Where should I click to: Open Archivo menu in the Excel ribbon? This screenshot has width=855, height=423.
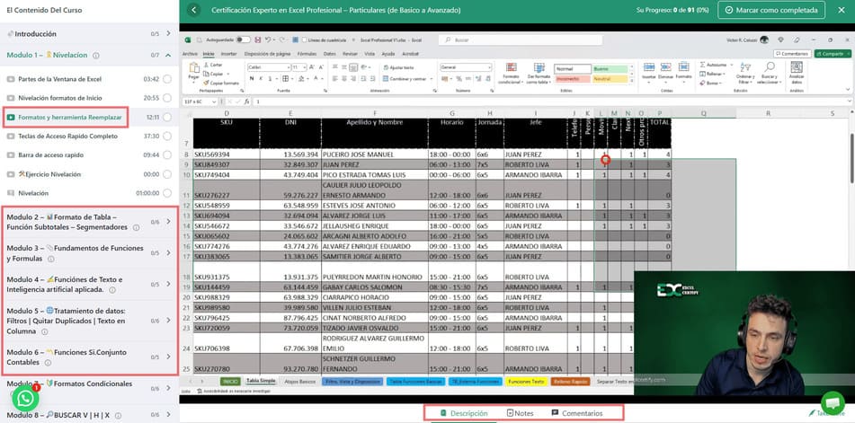(190, 54)
